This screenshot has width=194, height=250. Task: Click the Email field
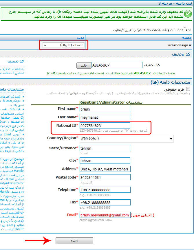tap(105, 215)
